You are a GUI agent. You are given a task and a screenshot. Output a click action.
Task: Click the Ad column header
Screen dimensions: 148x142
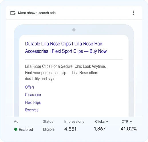pyautogui.click(x=16, y=122)
